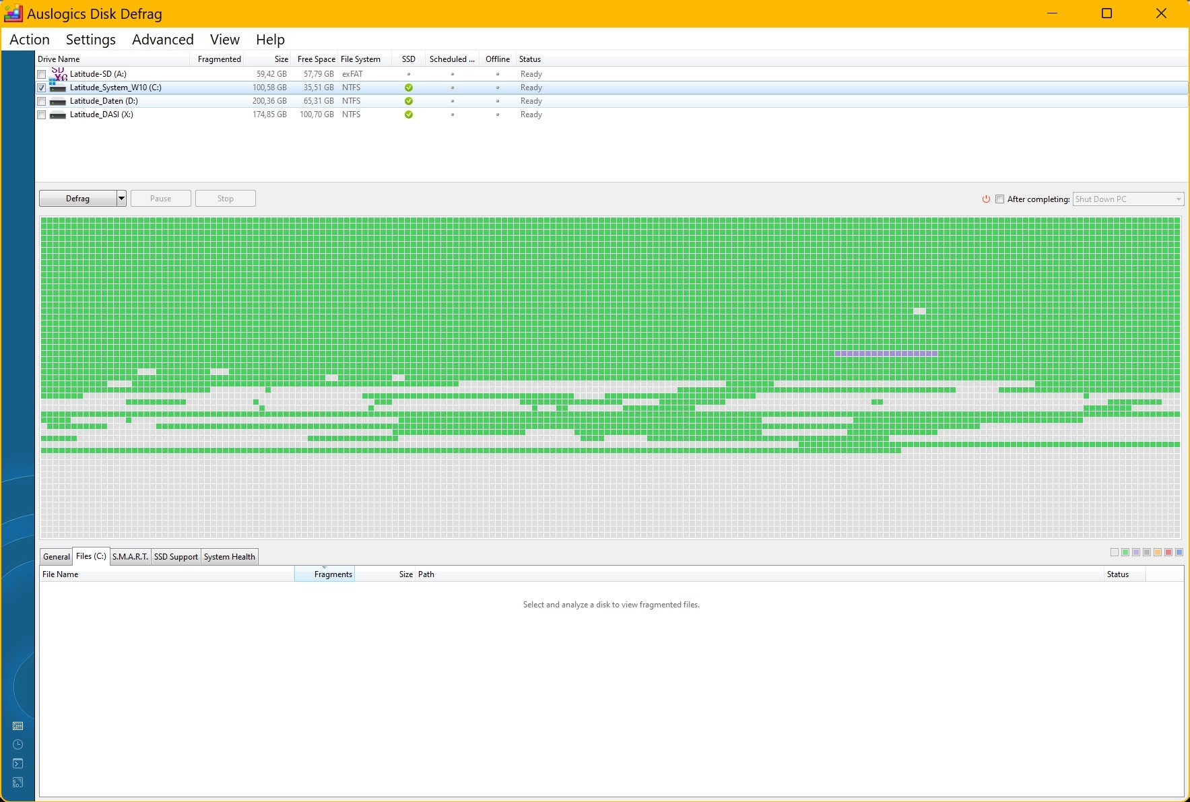Sort the drive list by Size column
This screenshot has width=1190, height=802.
(267, 59)
